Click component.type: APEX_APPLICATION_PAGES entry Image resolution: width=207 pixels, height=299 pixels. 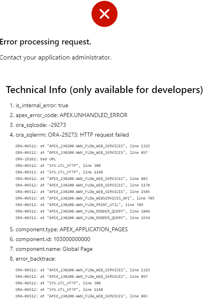tap(72, 229)
